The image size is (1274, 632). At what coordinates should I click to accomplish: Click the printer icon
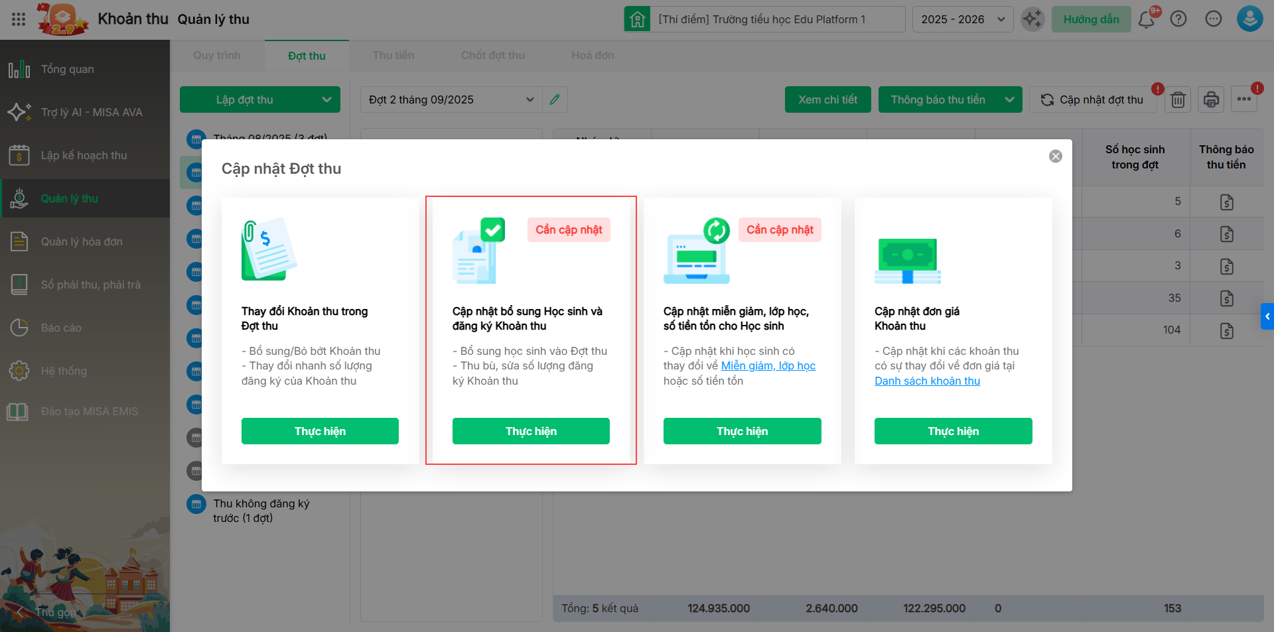click(x=1211, y=99)
